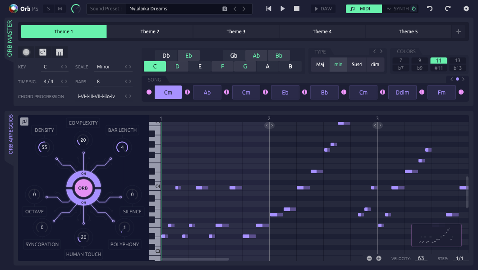Screen dimensions: 478x270
Task: Enable the MIDI output mode
Action: pos(363,9)
